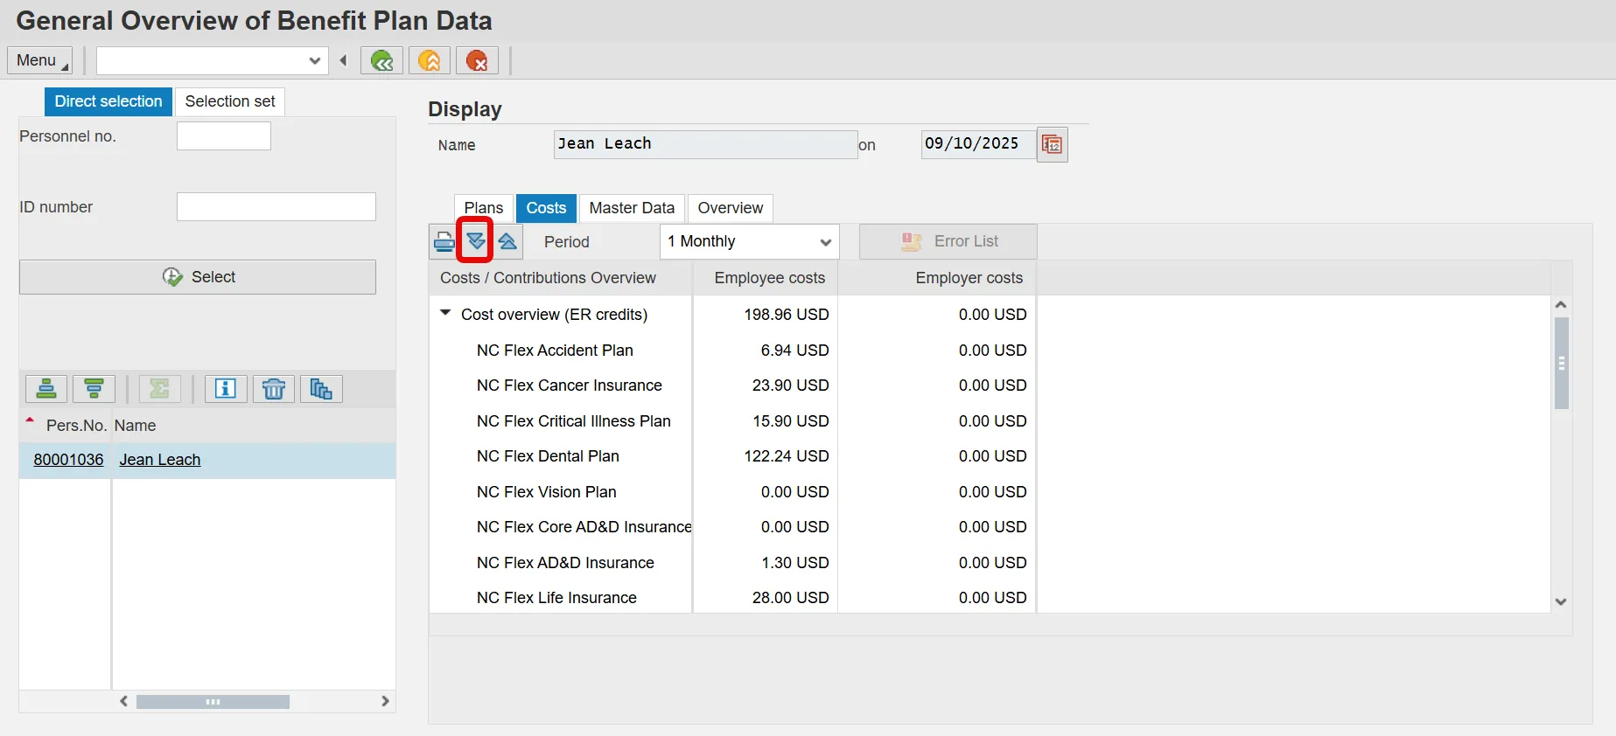Expand all nodes with the double-down arrow icon
The width and height of the screenshot is (1616, 736).
coord(475,241)
